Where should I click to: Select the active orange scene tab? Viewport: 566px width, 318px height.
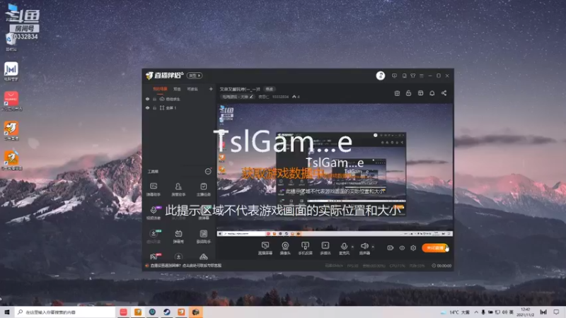pos(161,89)
